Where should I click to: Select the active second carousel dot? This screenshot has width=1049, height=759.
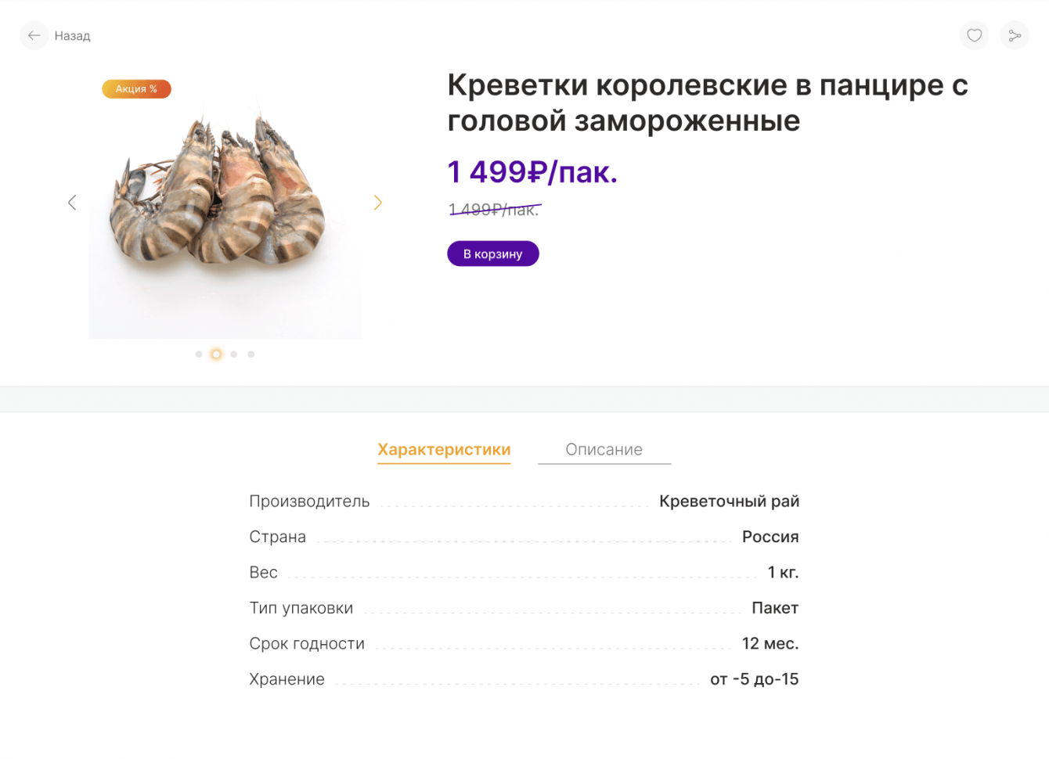[216, 354]
